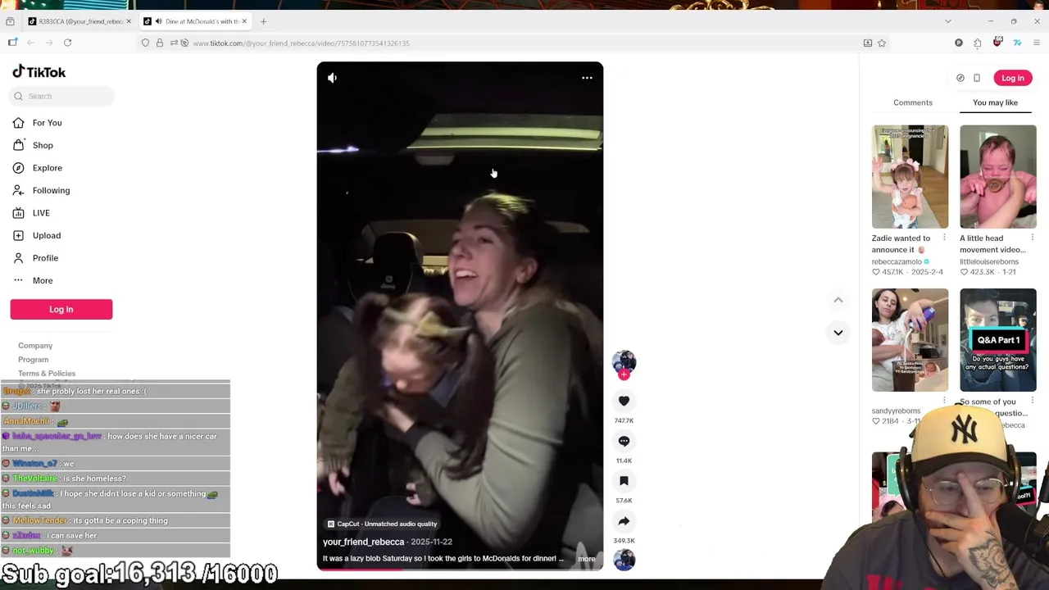Reload the page in browser toolbar

pos(67,43)
